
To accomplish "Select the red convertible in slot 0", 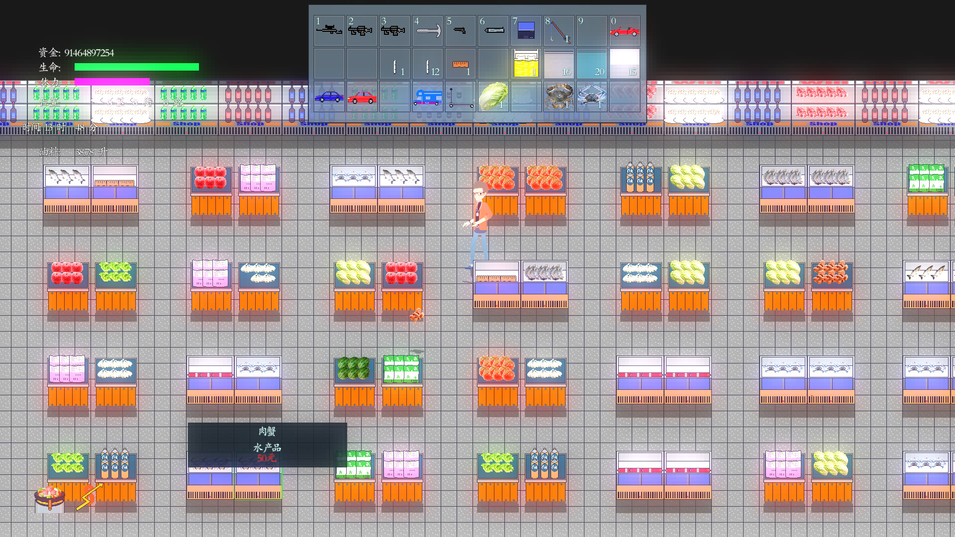I will 624,31.
